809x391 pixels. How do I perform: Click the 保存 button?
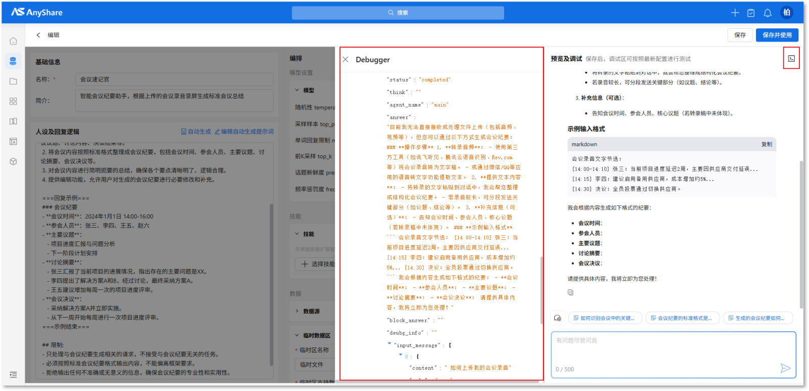[740, 35]
